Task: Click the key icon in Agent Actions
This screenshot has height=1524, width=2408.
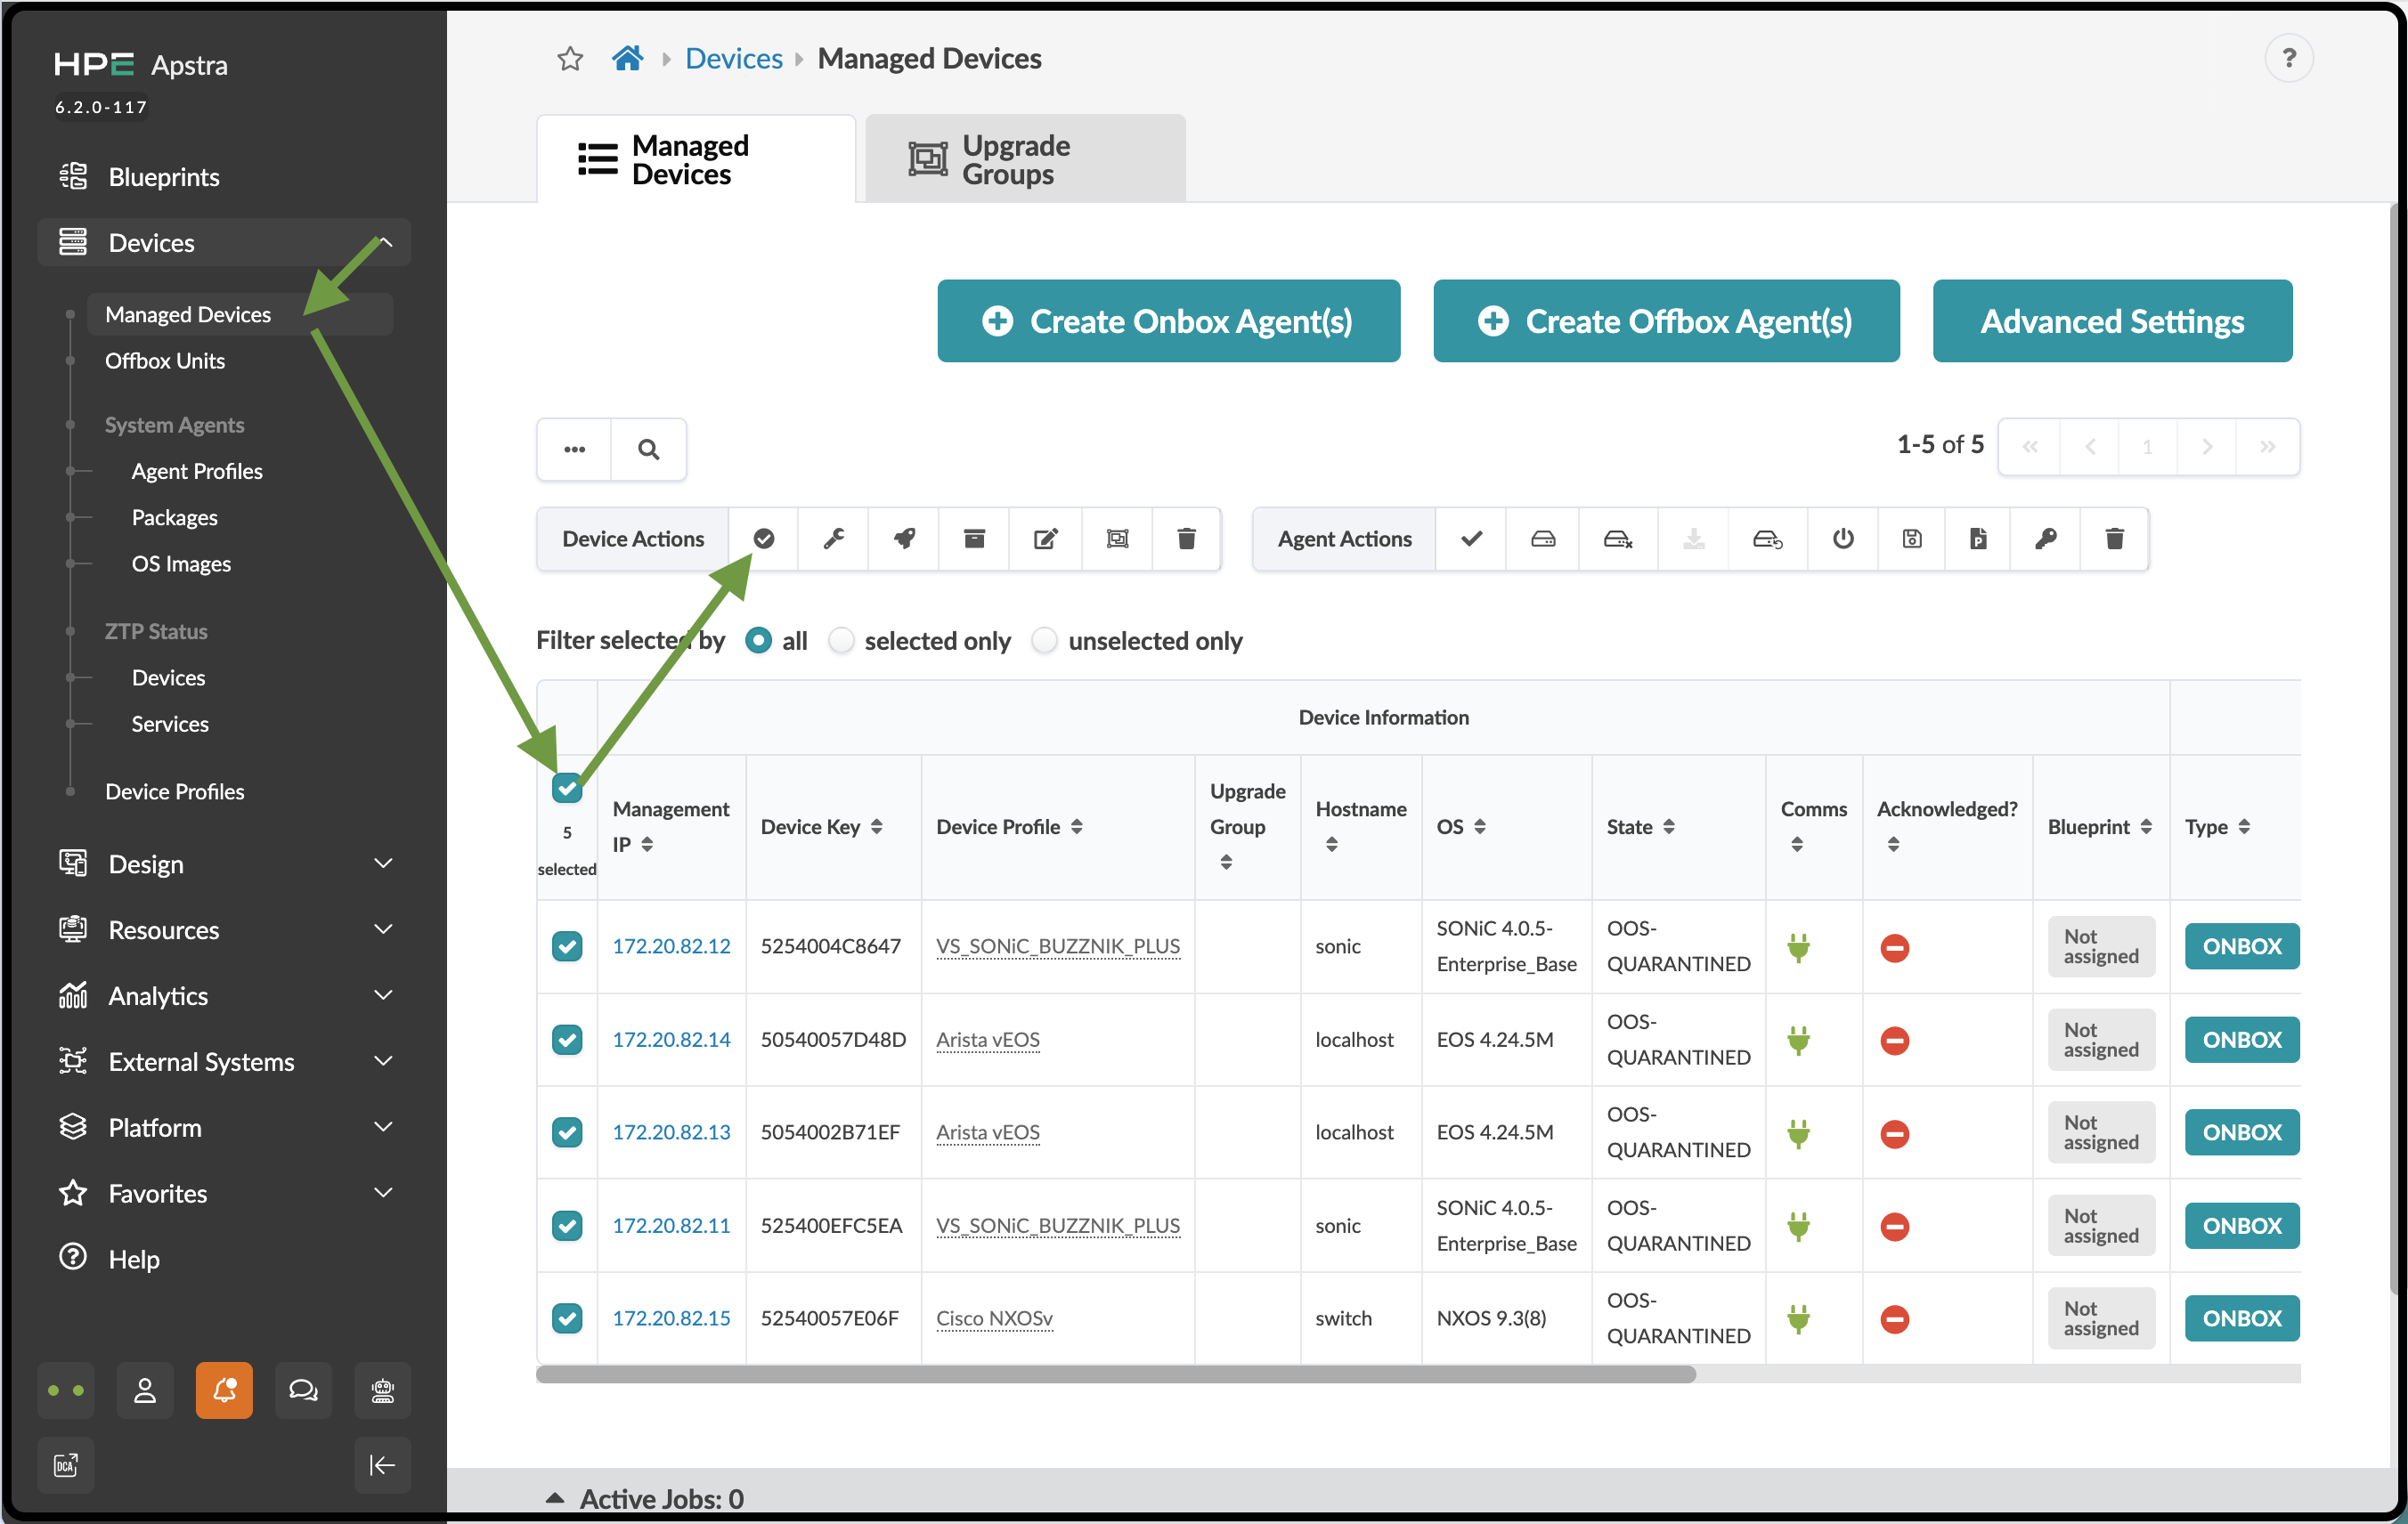Action: 2045,539
